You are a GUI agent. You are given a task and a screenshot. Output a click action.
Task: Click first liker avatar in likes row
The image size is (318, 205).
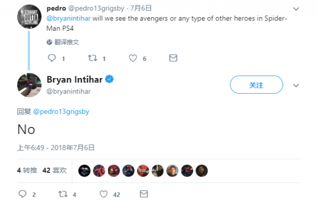[x=84, y=171]
